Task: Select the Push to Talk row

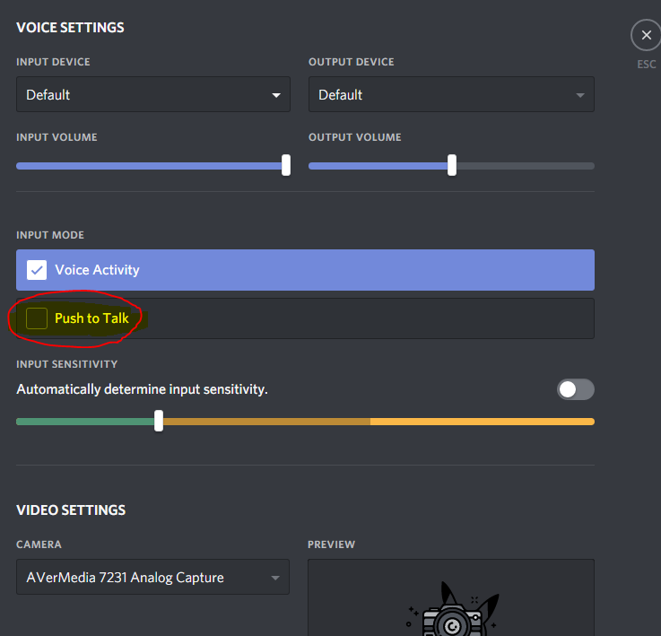Action: [305, 318]
